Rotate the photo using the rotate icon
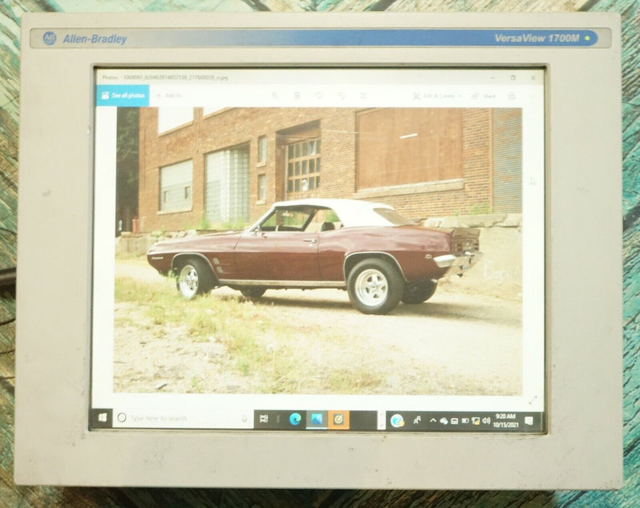Viewport: 640px width, 508px height. pyautogui.click(x=341, y=95)
